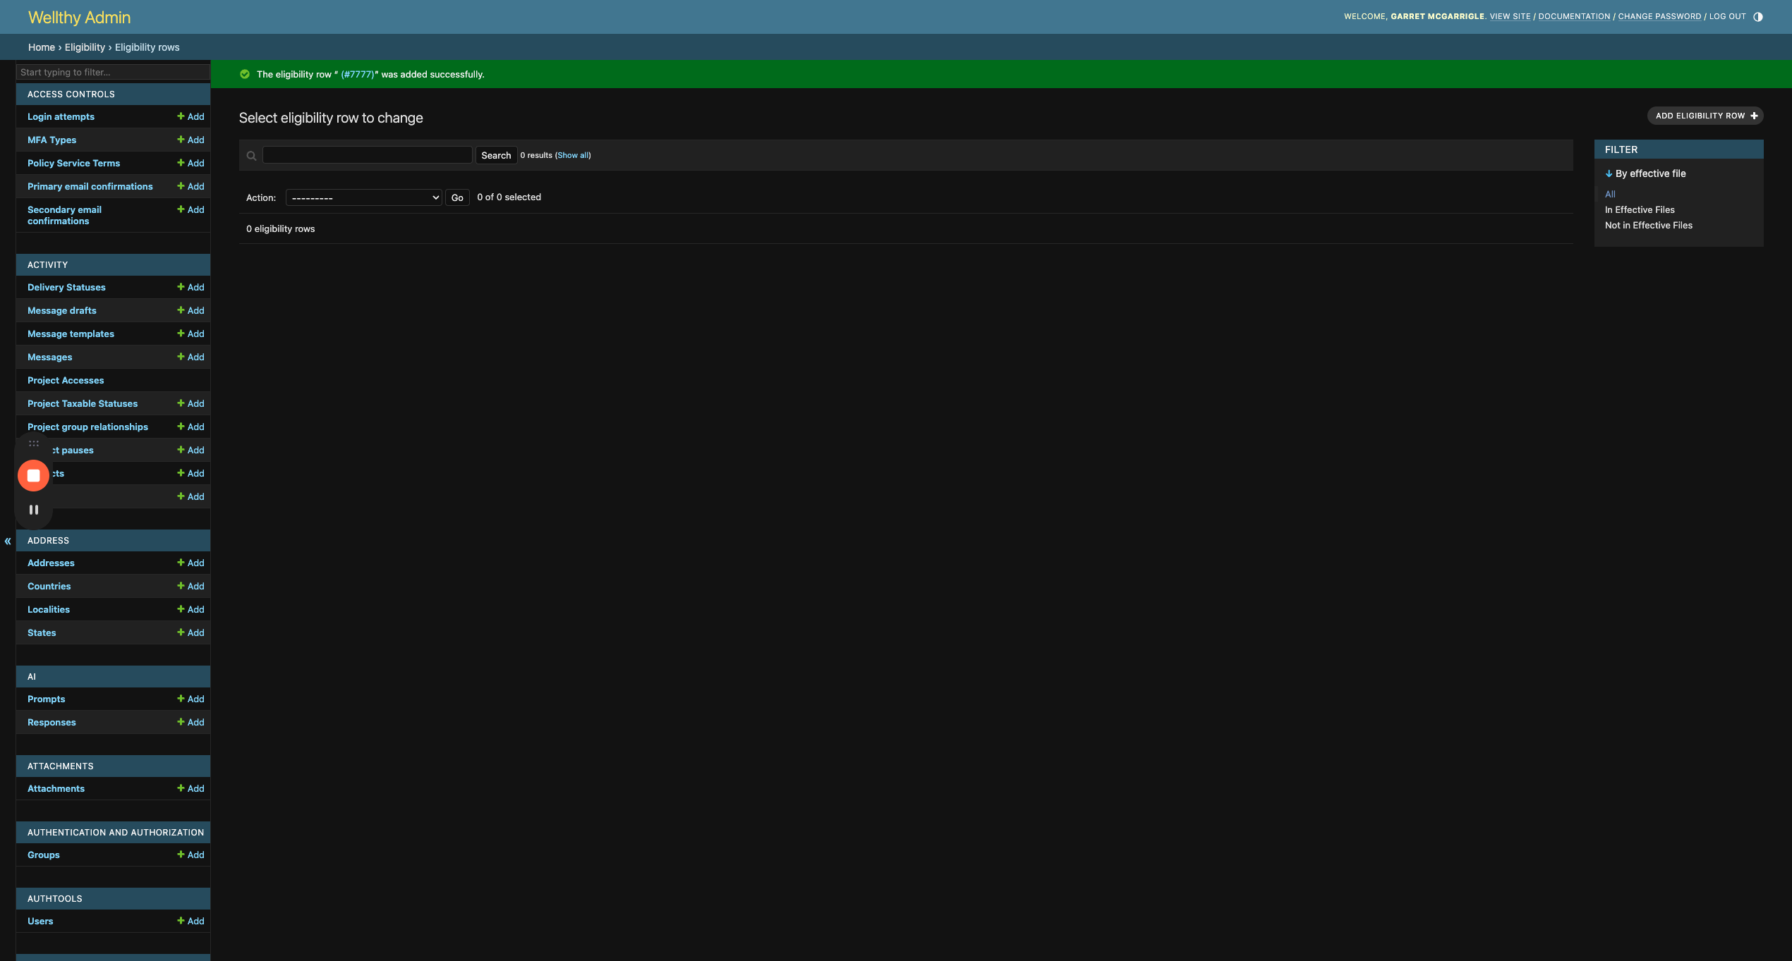Add a new MFA Type

[190, 140]
